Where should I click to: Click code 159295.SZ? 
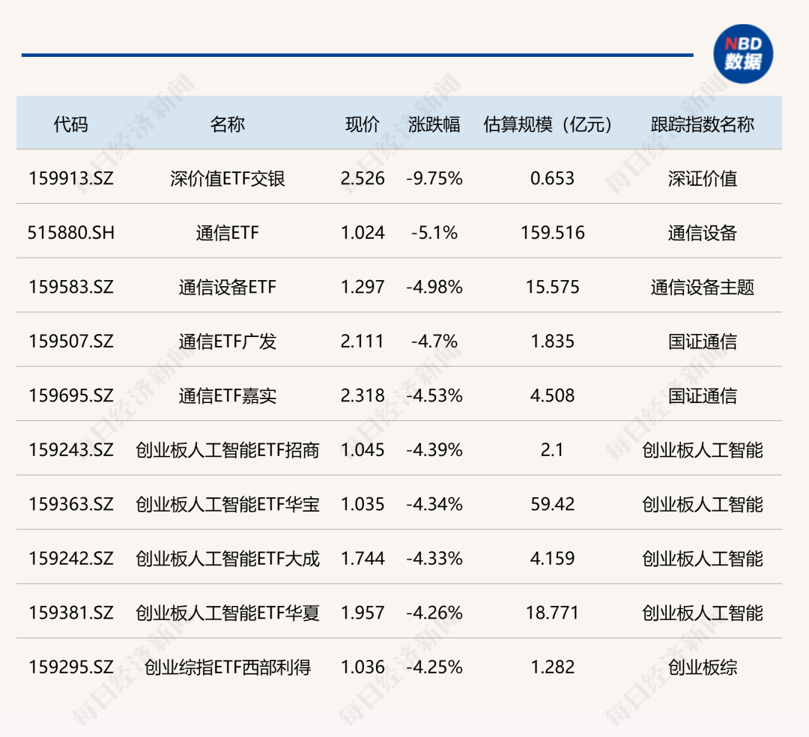click(70, 667)
